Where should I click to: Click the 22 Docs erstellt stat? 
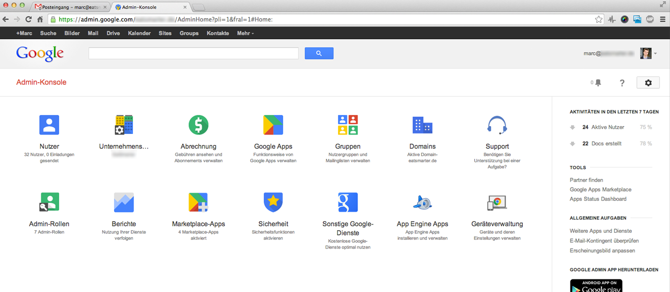tap(610, 143)
